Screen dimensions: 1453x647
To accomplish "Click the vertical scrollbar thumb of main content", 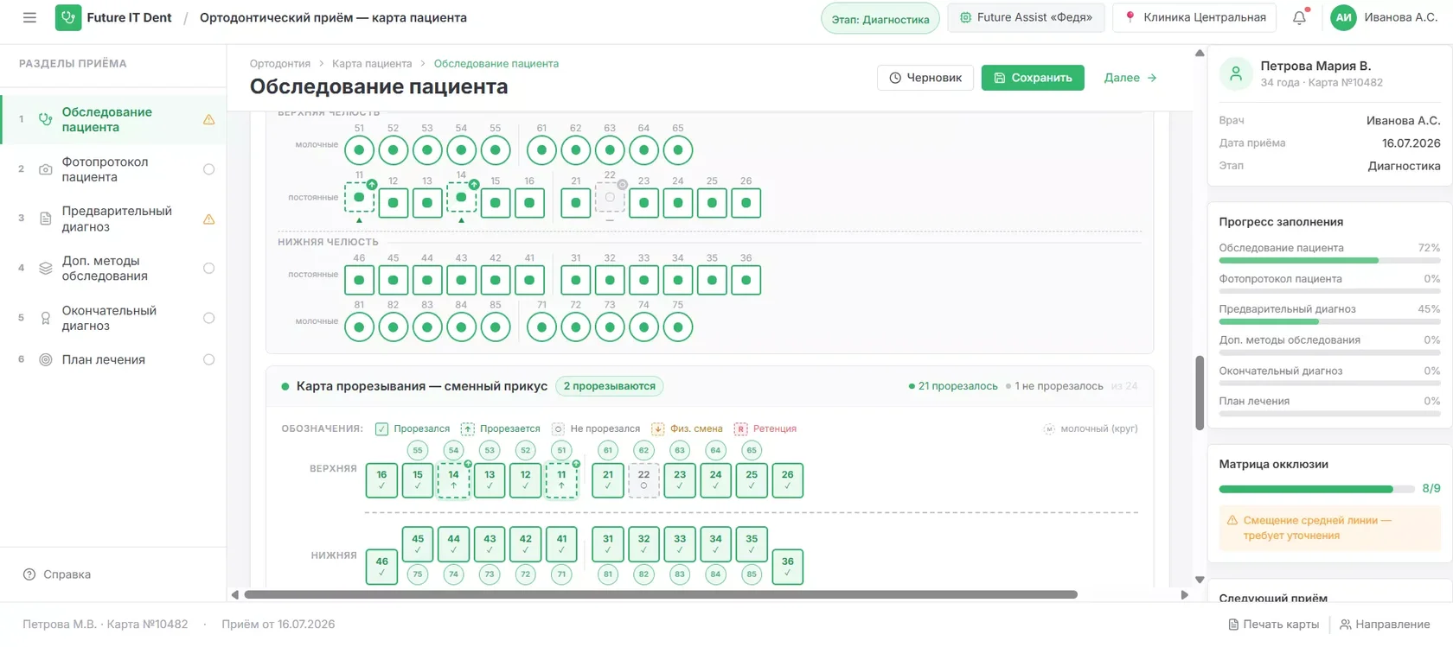I will click(1200, 393).
